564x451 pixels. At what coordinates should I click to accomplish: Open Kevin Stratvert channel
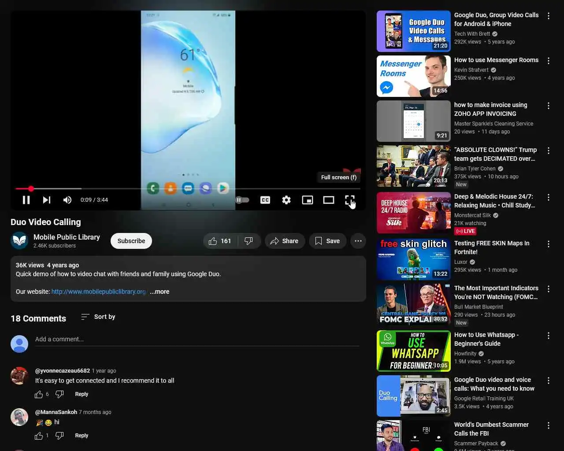tap(471, 70)
